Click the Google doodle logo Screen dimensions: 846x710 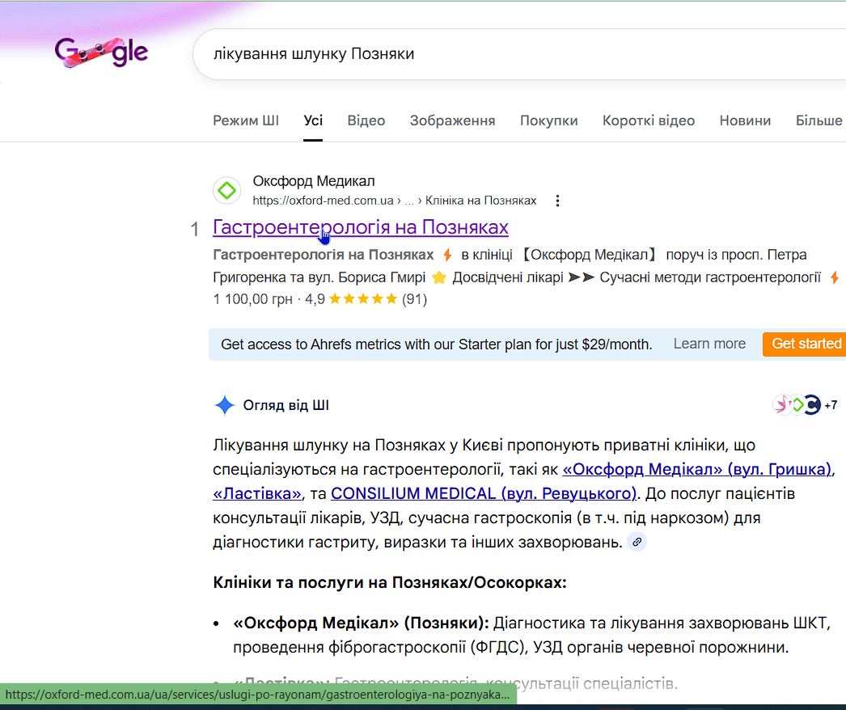[x=101, y=53]
